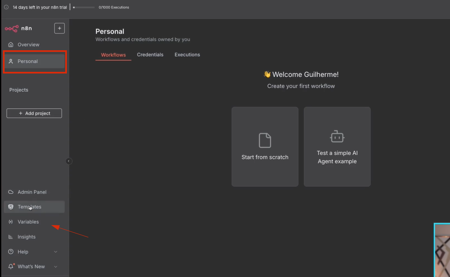The height and width of the screenshot is (277, 450).
Task: Expand the Help submenu chevron
Action: coord(56,252)
